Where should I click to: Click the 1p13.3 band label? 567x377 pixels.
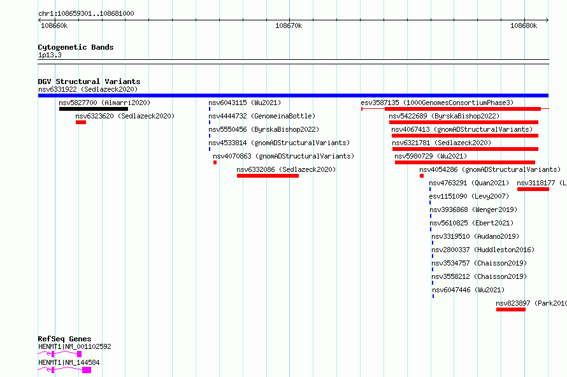[50, 55]
